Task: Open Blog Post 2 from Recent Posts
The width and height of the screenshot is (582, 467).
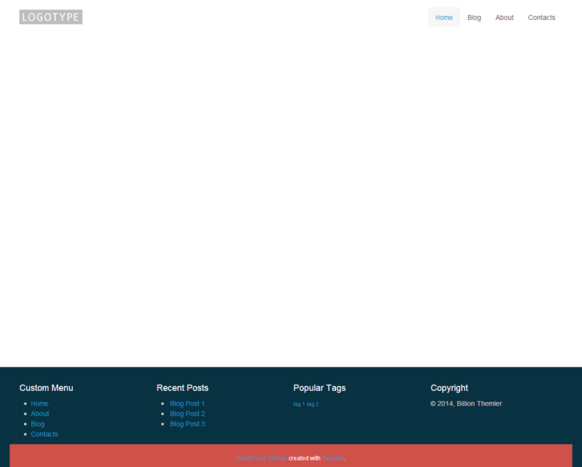Action: coord(187,414)
